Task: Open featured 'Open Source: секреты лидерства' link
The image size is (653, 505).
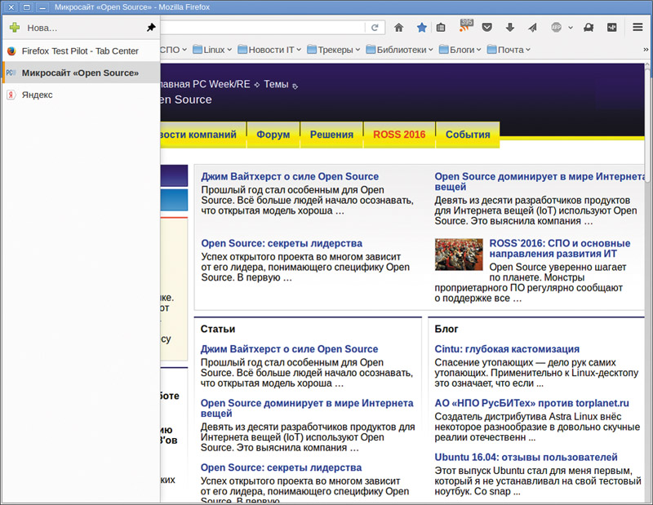Action: (x=282, y=243)
